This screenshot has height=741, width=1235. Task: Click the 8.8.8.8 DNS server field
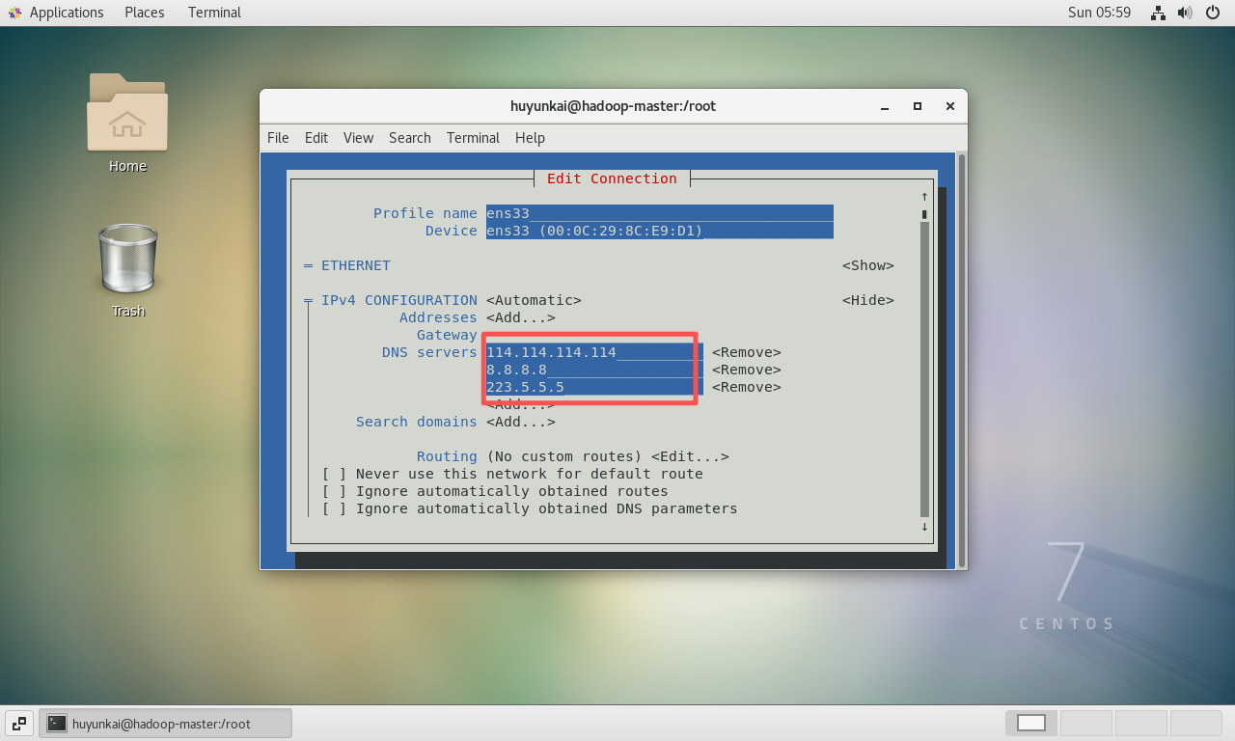(594, 370)
